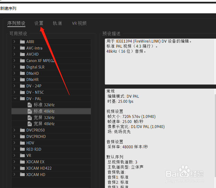Select the DVCPROHD label
The image size is (216, 188).
tap(36, 136)
